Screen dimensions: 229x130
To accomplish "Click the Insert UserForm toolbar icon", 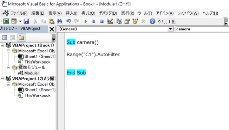I will tap(14, 21).
